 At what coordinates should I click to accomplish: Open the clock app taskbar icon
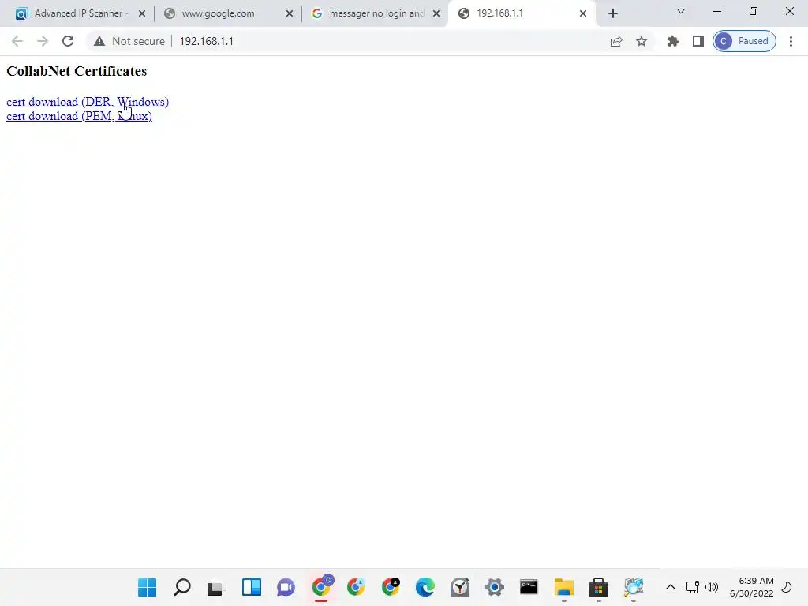(460, 587)
